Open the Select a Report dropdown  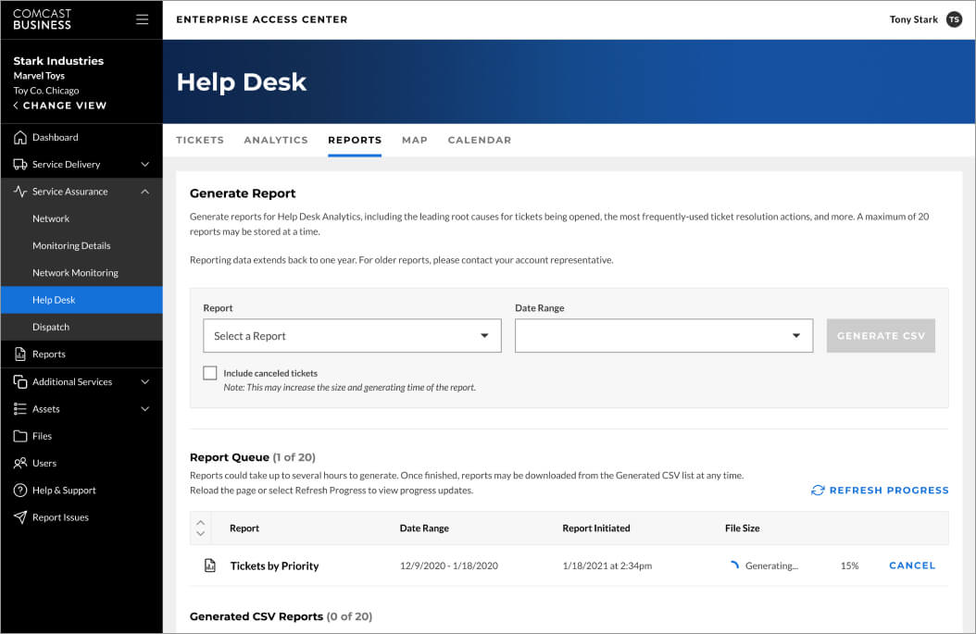[x=352, y=336]
